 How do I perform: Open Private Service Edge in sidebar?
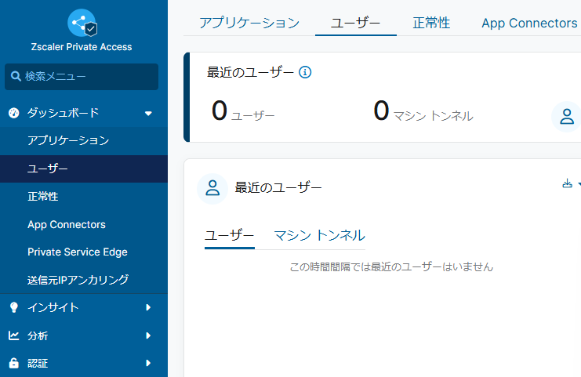coord(84,252)
